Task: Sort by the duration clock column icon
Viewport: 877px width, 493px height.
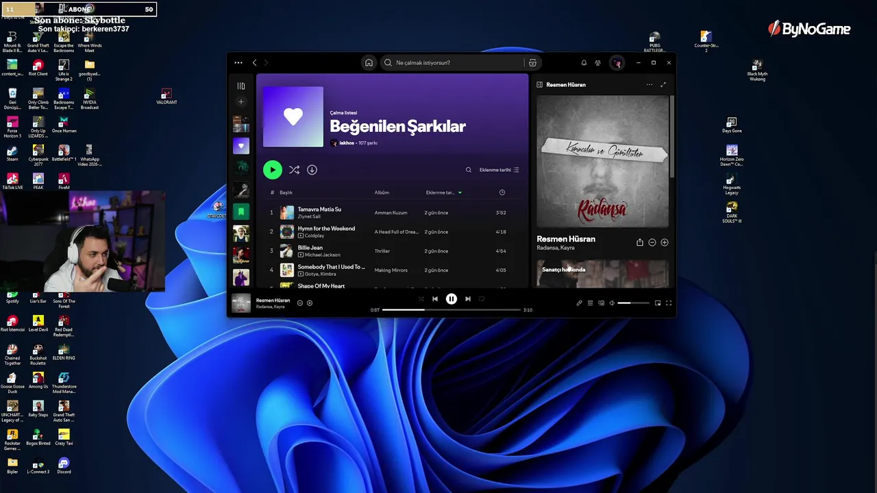Action: pyautogui.click(x=502, y=192)
